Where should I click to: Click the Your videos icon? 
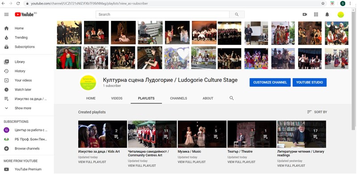[6, 80]
